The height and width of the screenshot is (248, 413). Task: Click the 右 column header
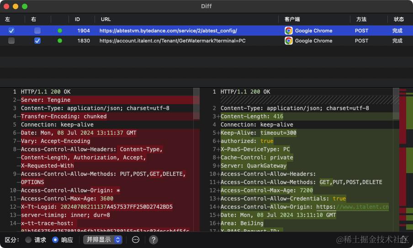[33, 19]
